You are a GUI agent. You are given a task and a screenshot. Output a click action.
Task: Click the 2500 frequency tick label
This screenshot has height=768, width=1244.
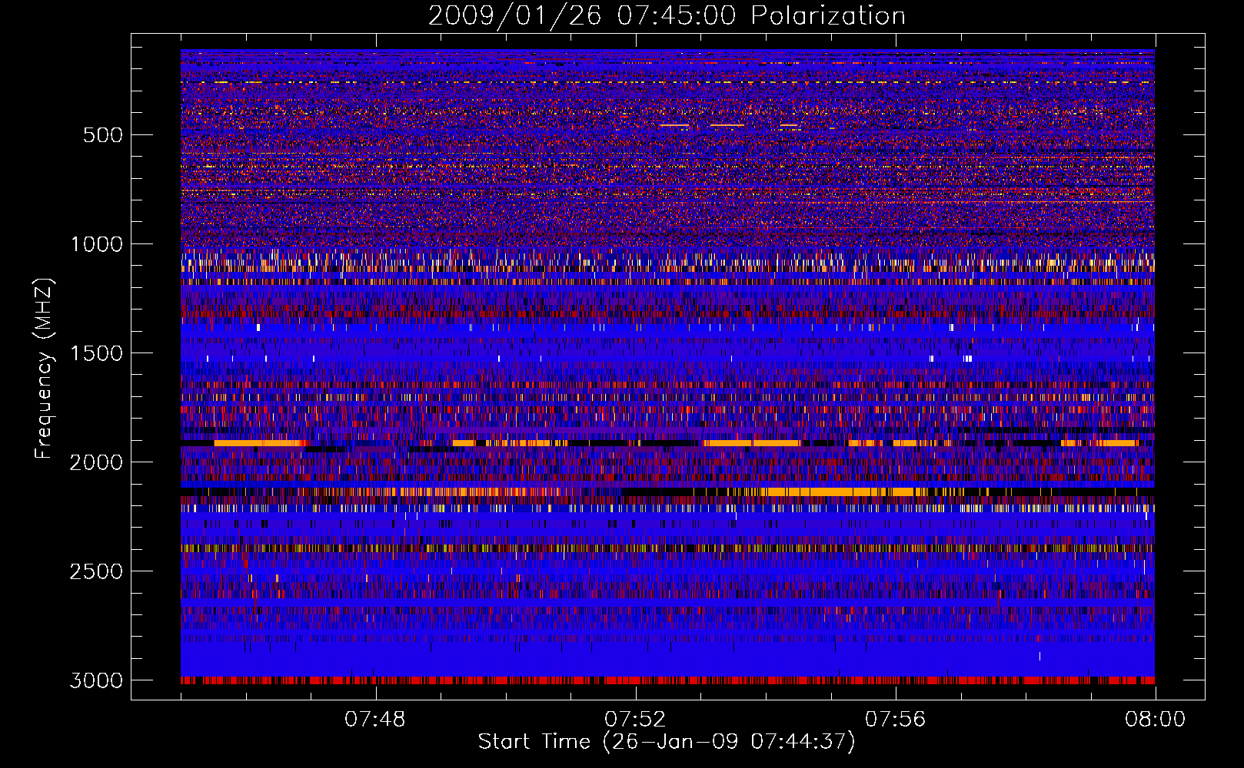point(96,571)
